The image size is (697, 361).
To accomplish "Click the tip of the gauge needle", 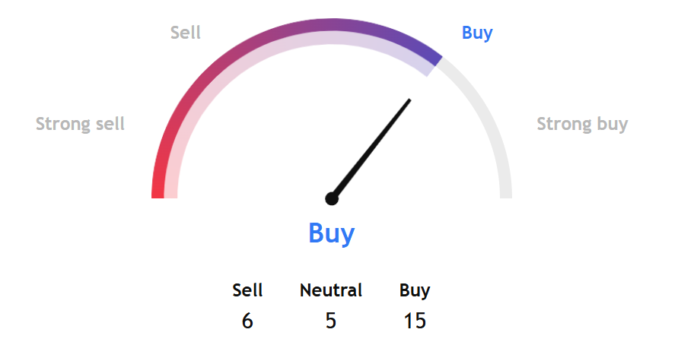I will pos(409,100).
